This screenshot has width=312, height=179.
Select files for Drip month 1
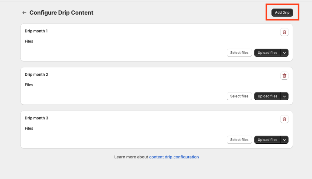click(x=239, y=53)
